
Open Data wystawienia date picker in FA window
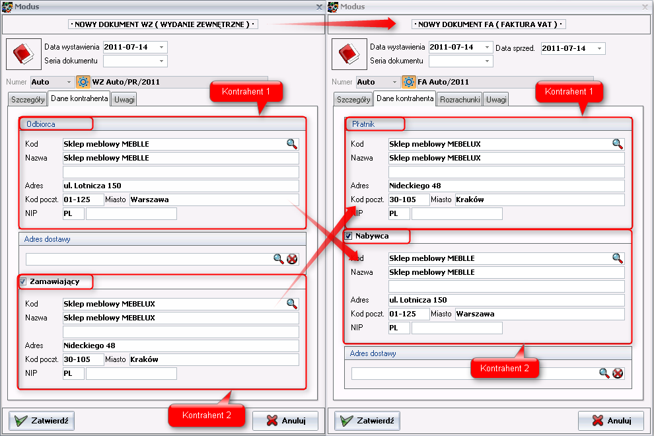coord(487,47)
